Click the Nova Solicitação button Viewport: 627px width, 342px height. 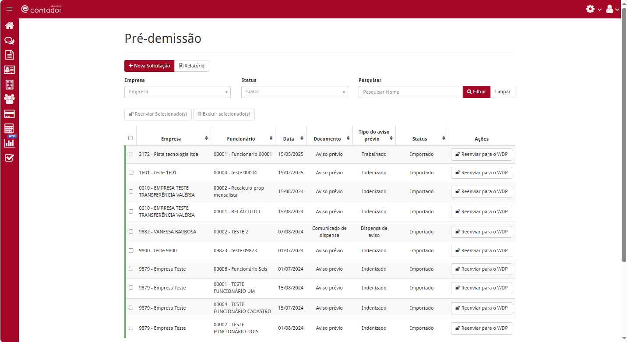tap(149, 66)
